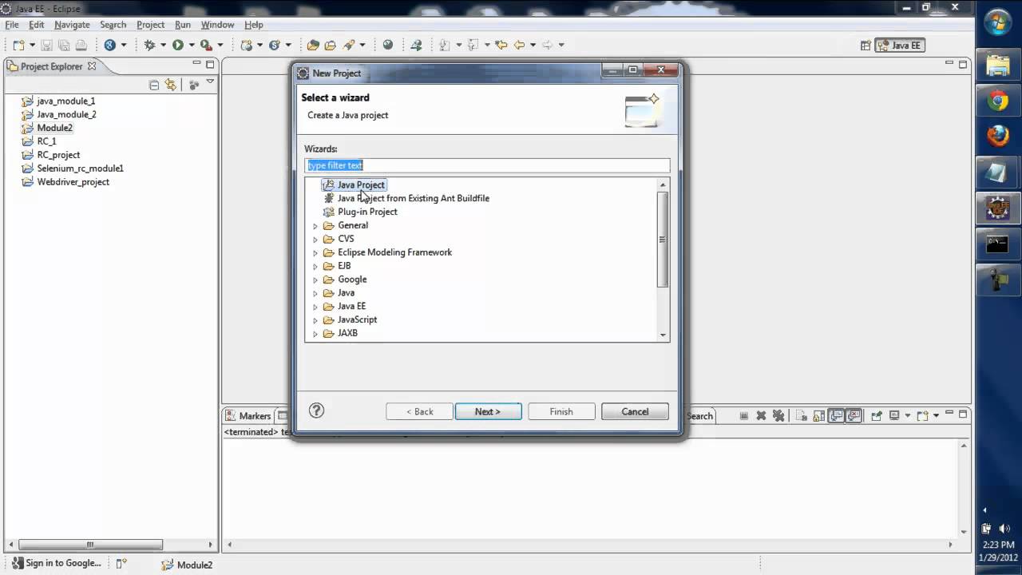
Task: Select java_module_1 project in Explorer
Action: (x=65, y=101)
